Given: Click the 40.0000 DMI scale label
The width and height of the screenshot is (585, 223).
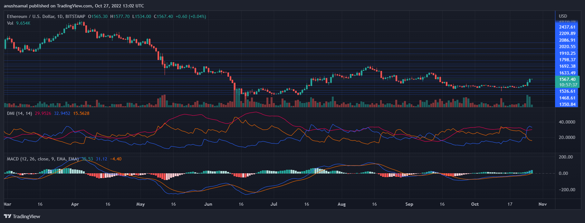Looking at the screenshot, I should click(567, 122).
